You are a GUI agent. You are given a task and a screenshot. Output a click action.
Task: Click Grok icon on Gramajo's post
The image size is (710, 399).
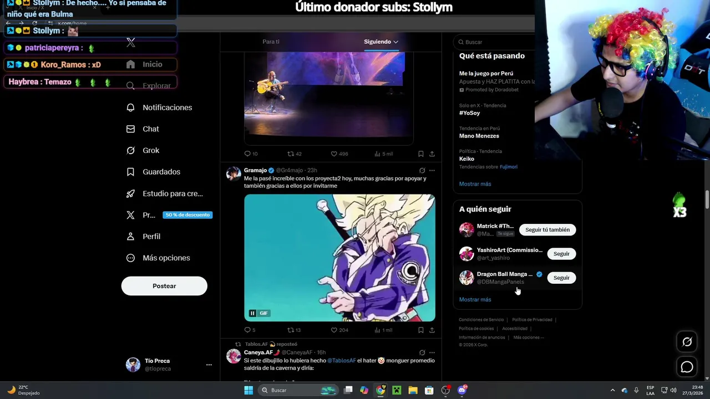tap(422, 170)
